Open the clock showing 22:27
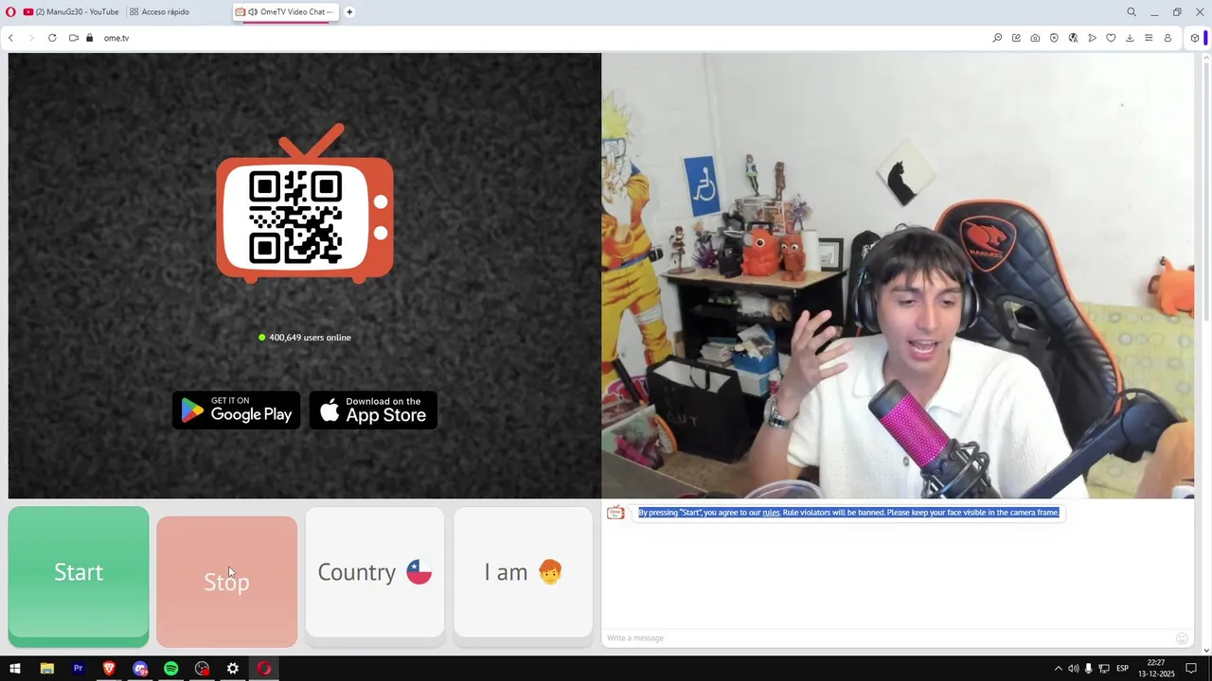 pos(1156,669)
